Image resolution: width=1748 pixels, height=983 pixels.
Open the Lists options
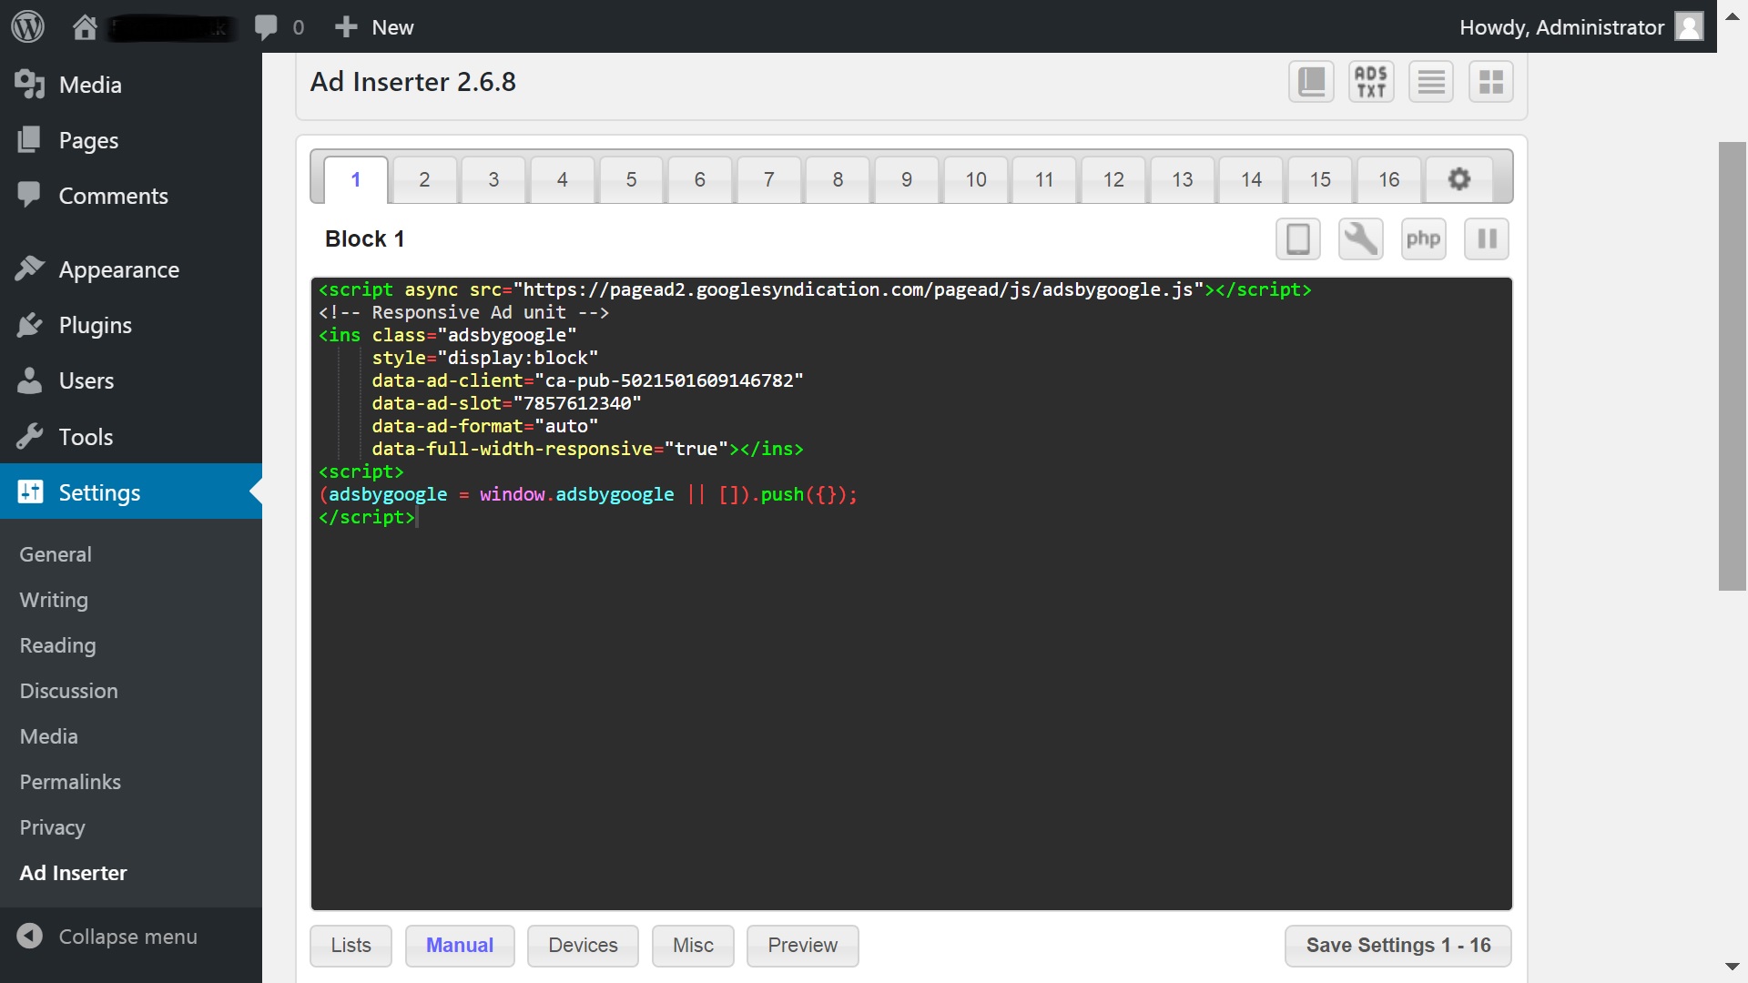[x=351, y=946]
